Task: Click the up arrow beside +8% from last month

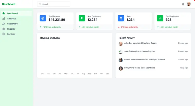Action: pos(80,27)
